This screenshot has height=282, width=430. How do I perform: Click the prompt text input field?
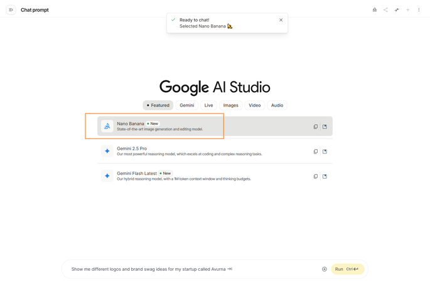click(x=188, y=269)
